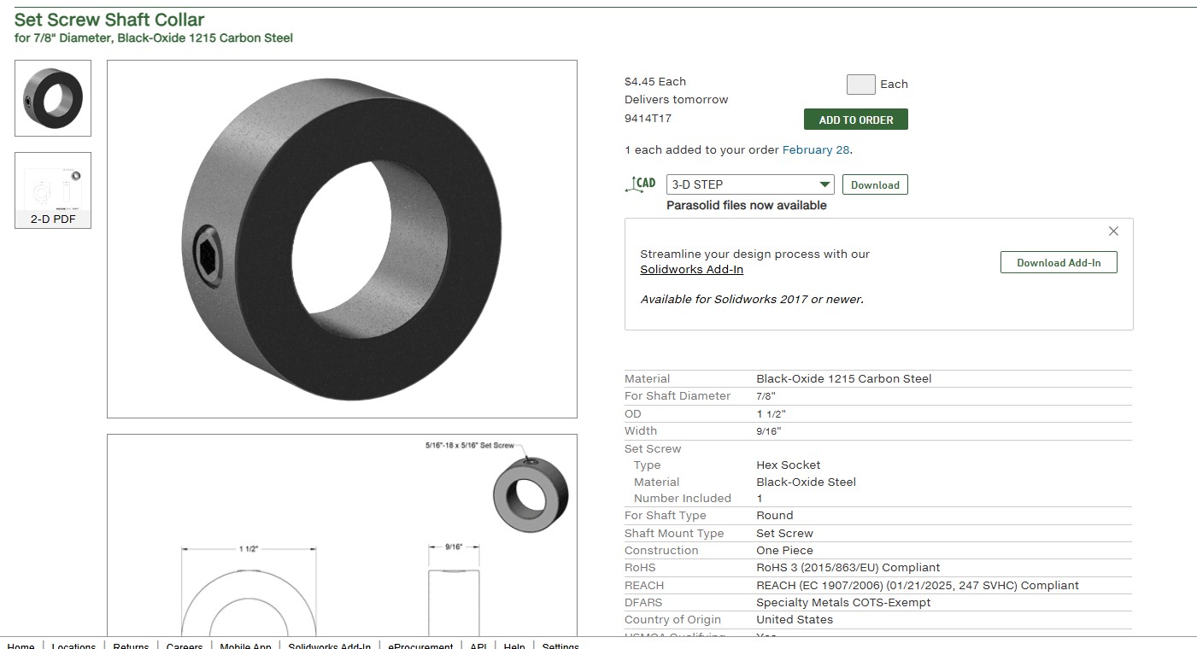Click the Download button for the CAD file
This screenshot has width=1197, height=649.
pos(874,184)
